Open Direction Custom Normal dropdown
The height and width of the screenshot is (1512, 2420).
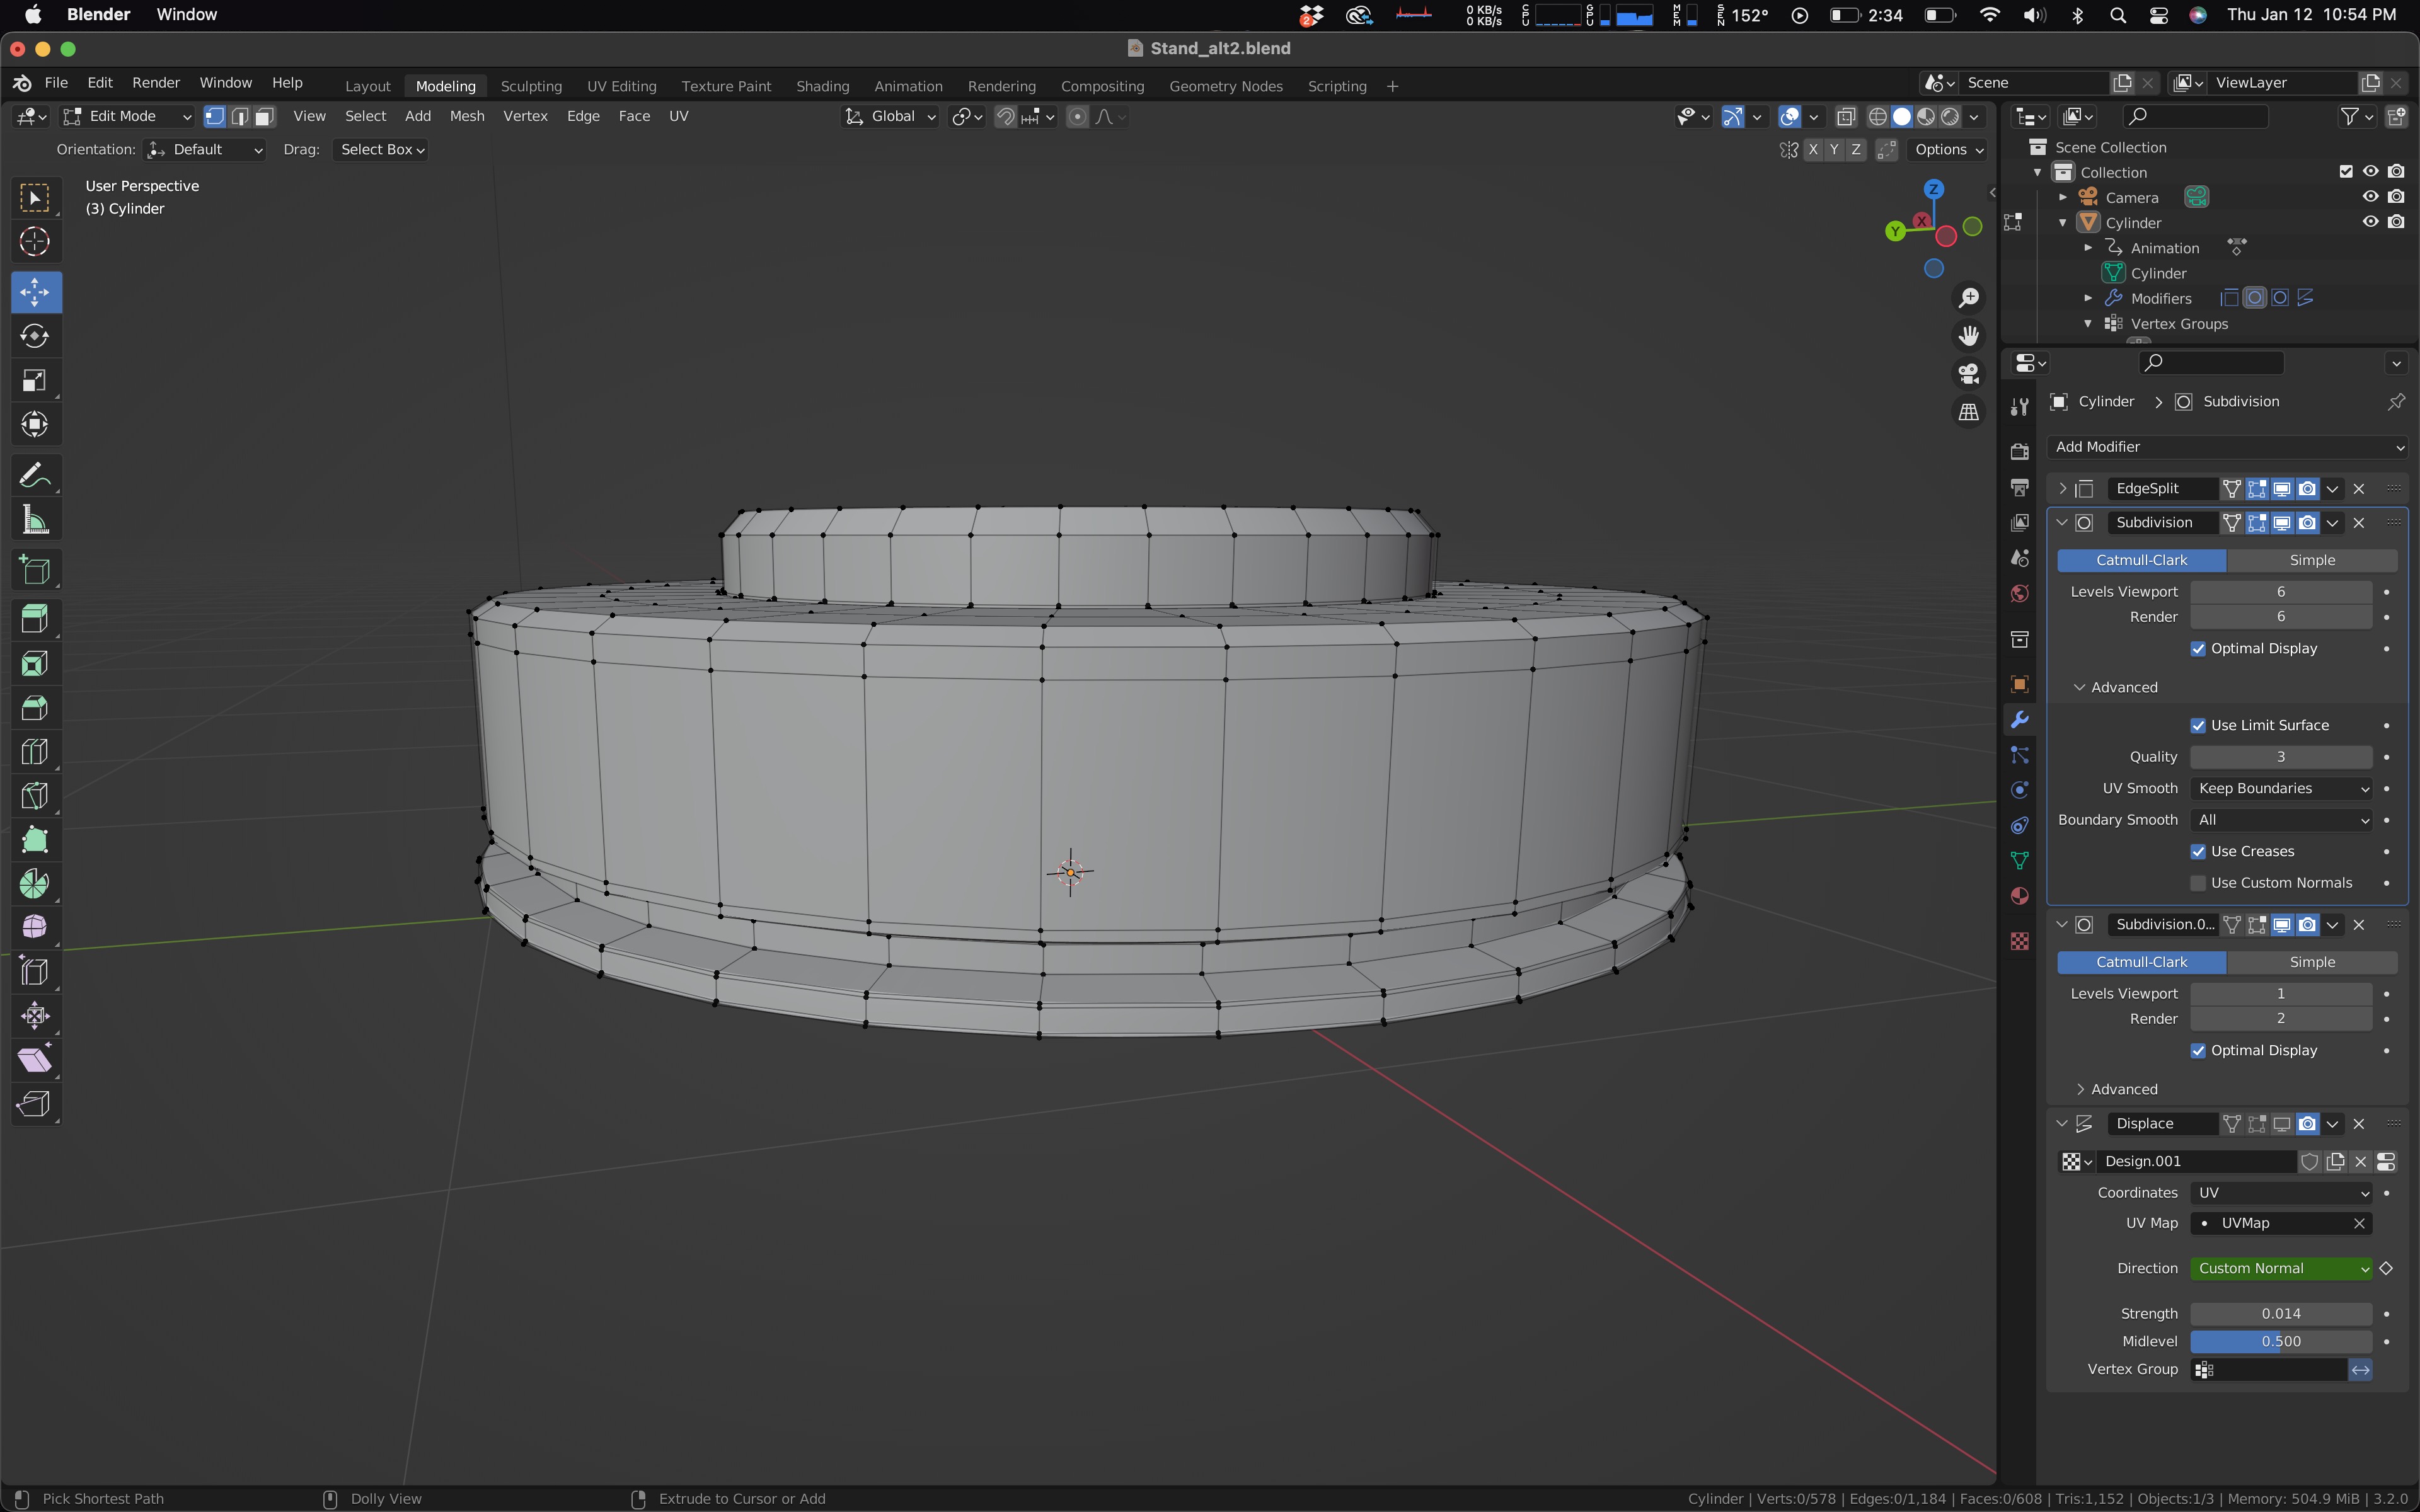pos(2281,1268)
